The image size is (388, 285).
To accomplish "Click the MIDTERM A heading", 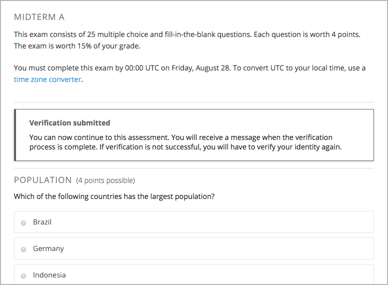I will coord(39,17).
